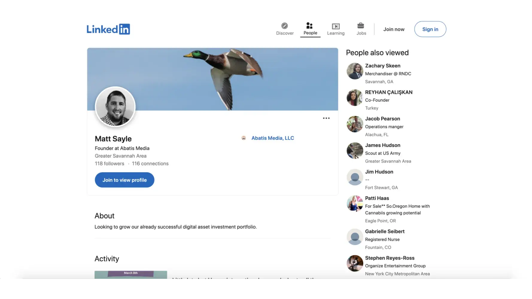Open the Learning video icon
Image resolution: width=532 pixels, height=299 pixels.
[336, 26]
